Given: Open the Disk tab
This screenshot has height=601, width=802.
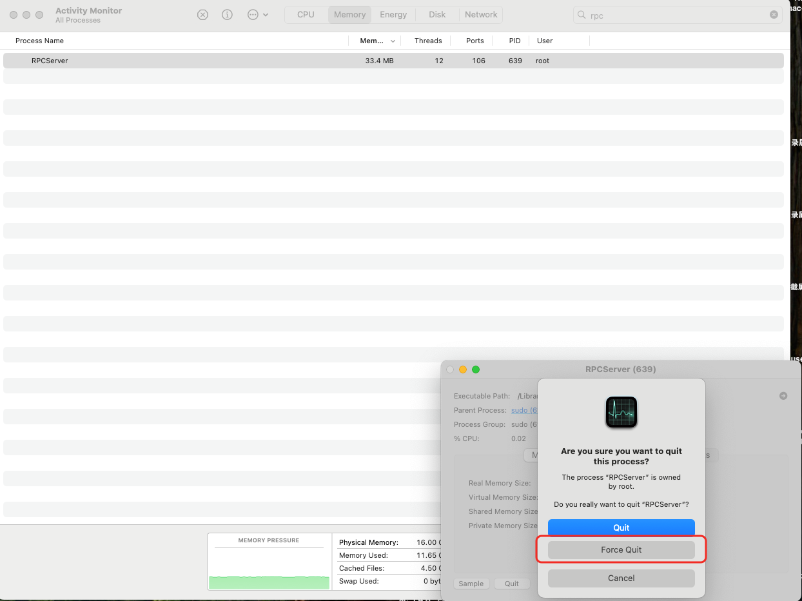Looking at the screenshot, I should coord(437,15).
